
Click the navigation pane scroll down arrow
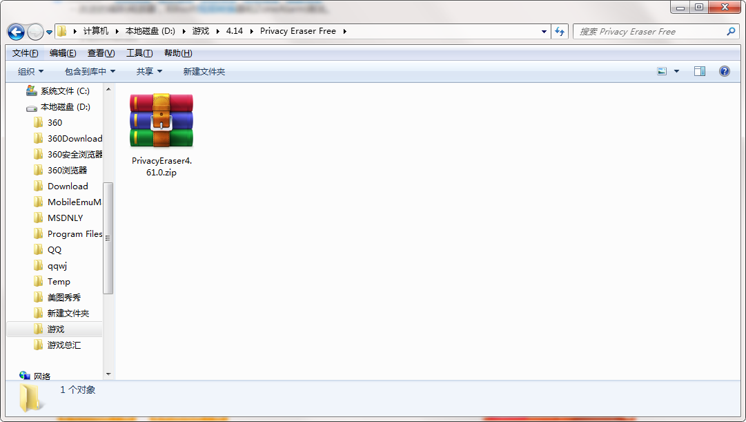pos(108,374)
